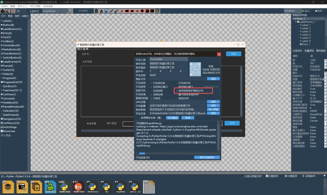Click 浏览 button for 图标文件
The width and height of the screenshot is (327, 195).
[x=213, y=79]
